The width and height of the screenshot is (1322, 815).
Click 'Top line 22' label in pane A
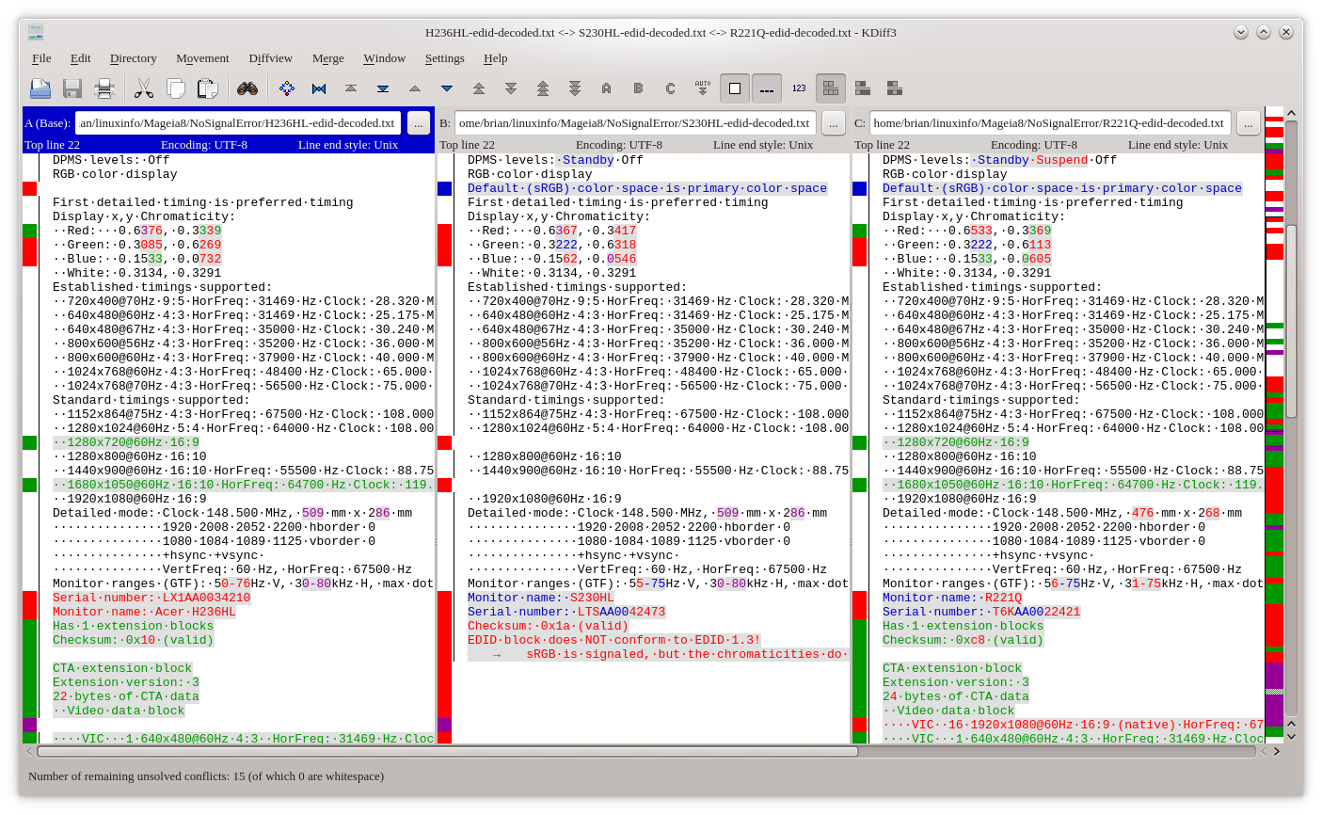(x=52, y=145)
